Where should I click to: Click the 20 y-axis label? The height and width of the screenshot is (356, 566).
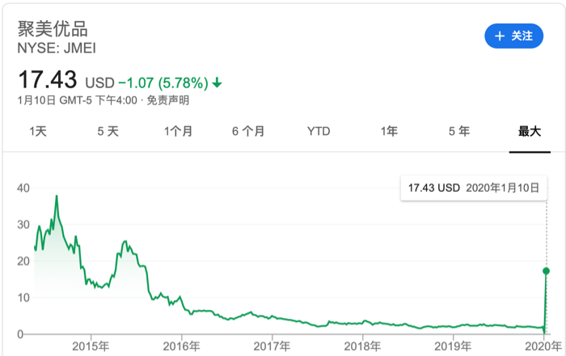[x=23, y=261]
